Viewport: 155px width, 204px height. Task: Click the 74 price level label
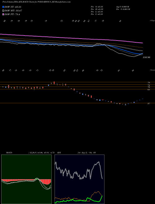tap(149, 85)
